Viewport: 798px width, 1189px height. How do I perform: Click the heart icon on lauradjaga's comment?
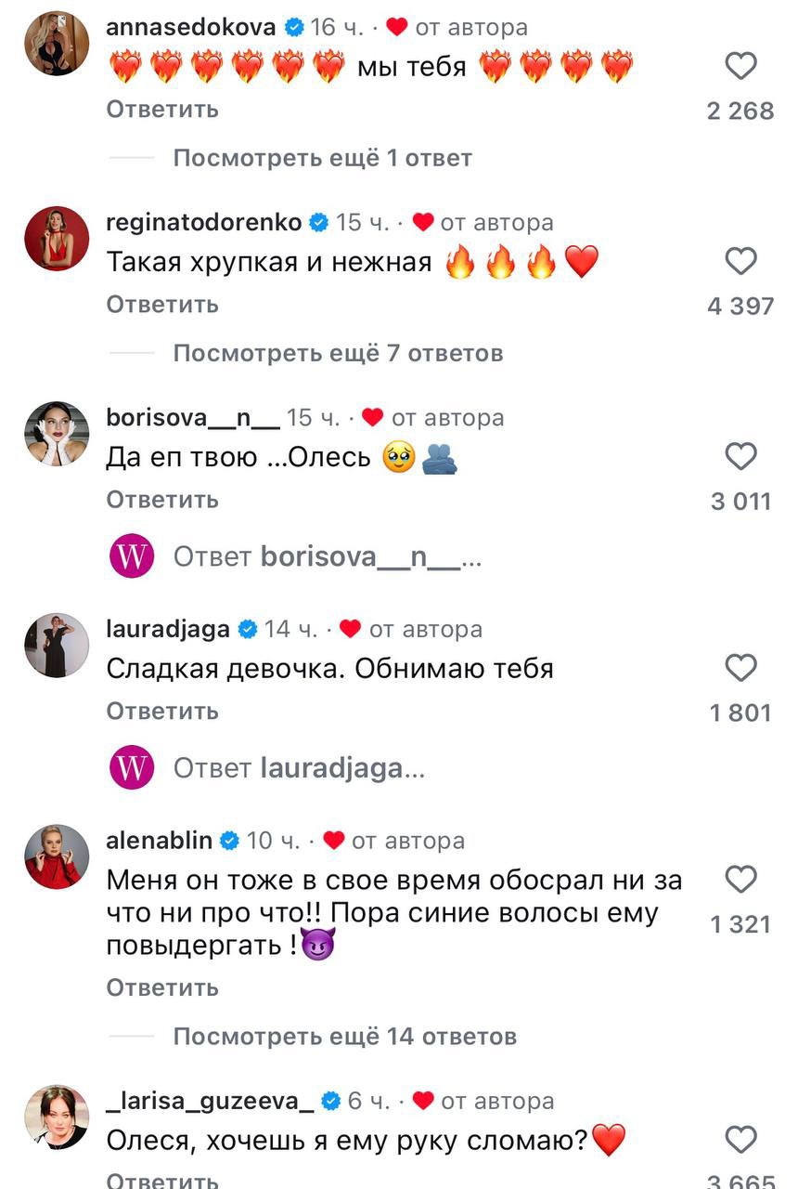click(740, 666)
